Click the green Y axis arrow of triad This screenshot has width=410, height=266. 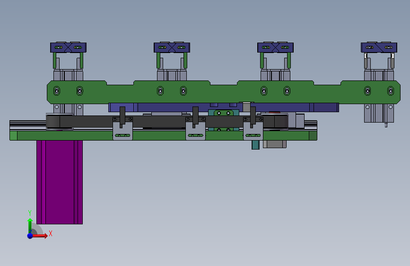click(x=30, y=226)
